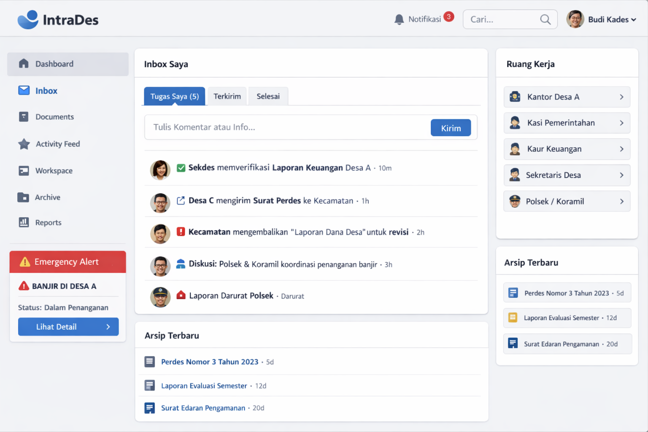
Task: Open Inbox via the envelope icon
Action: click(24, 90)
